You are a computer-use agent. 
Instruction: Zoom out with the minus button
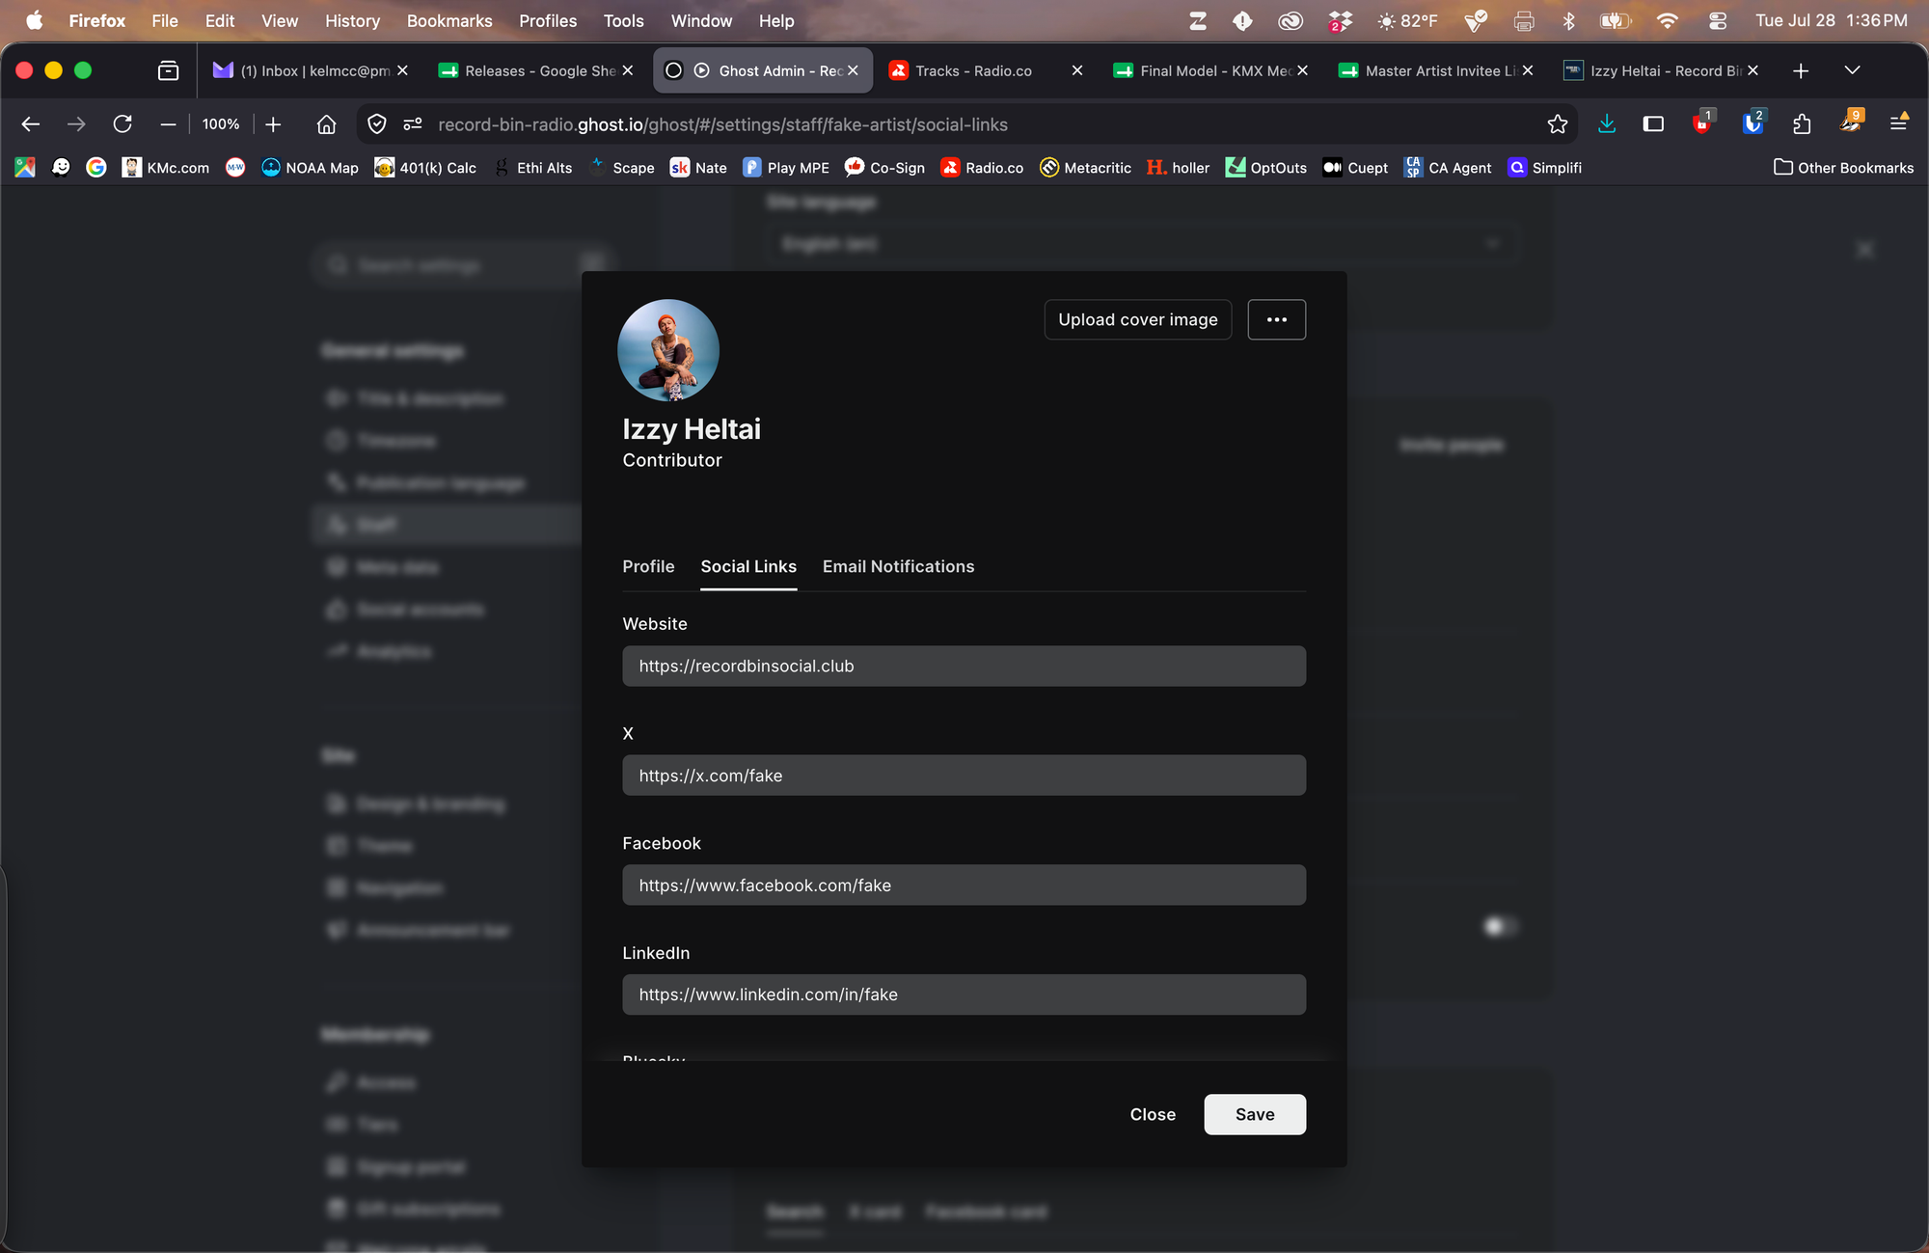point(168,124)
